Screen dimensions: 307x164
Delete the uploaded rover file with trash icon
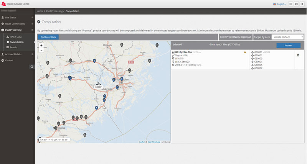(x=298, y=55)
